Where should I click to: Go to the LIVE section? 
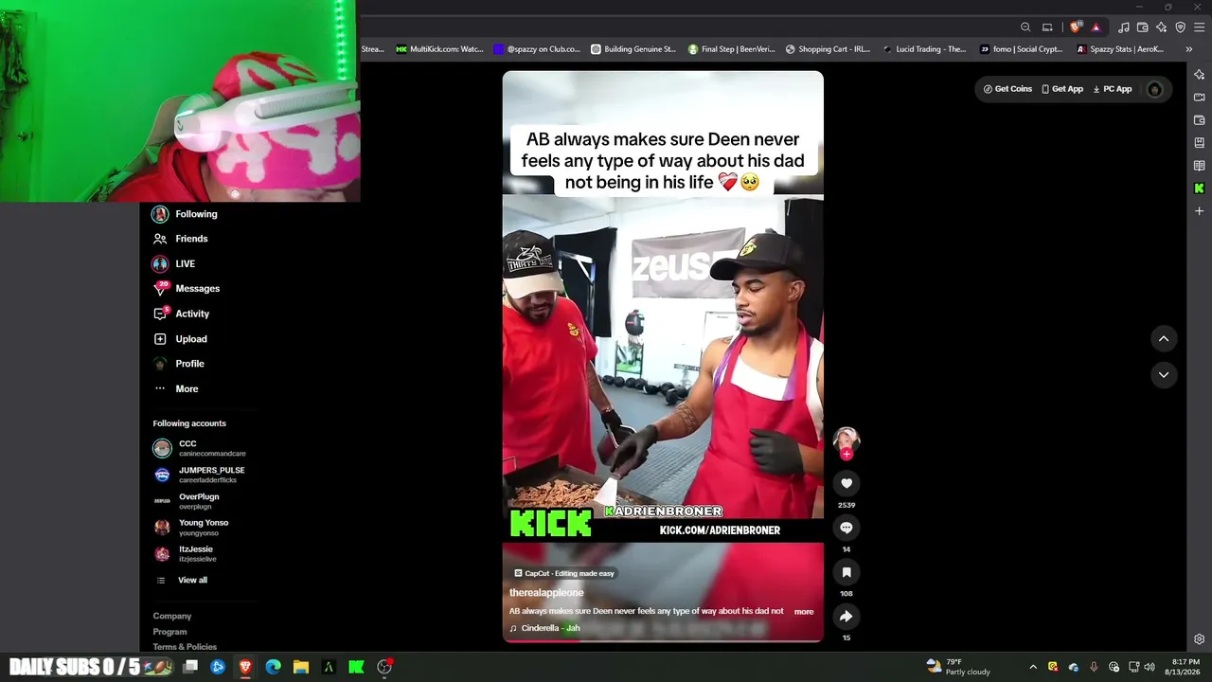[174, 263]
